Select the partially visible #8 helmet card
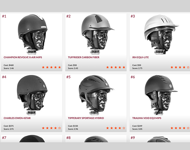Viewport: 190px width, 150px height. [x=96, y=139]
